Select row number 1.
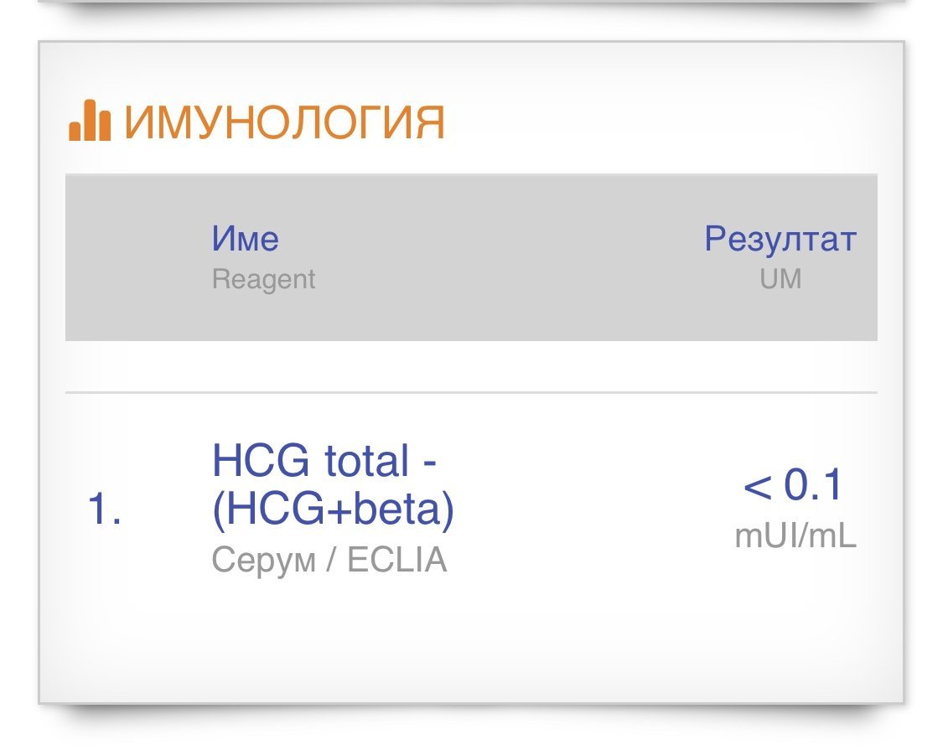 (104, 510)
